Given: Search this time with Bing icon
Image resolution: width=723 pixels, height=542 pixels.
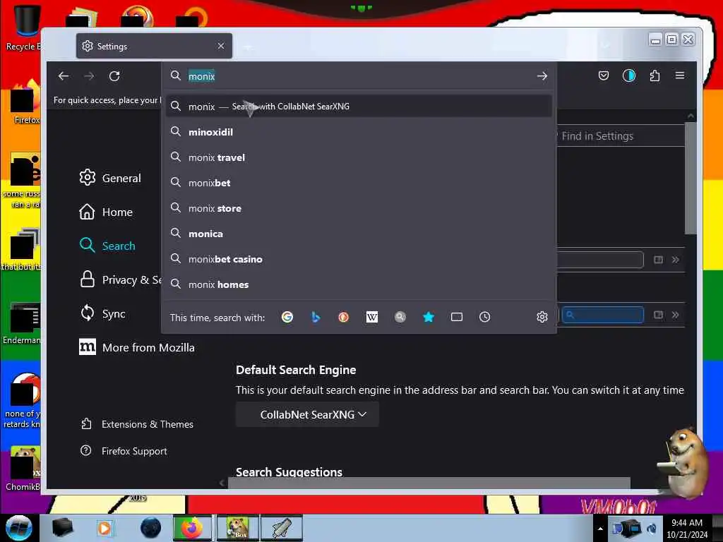Looking at the screenshot, I should (316, 317).
